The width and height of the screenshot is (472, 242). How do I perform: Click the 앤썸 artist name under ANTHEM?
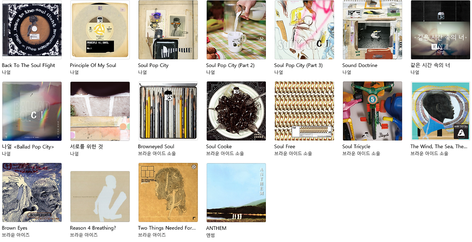(x=210, y=235)
